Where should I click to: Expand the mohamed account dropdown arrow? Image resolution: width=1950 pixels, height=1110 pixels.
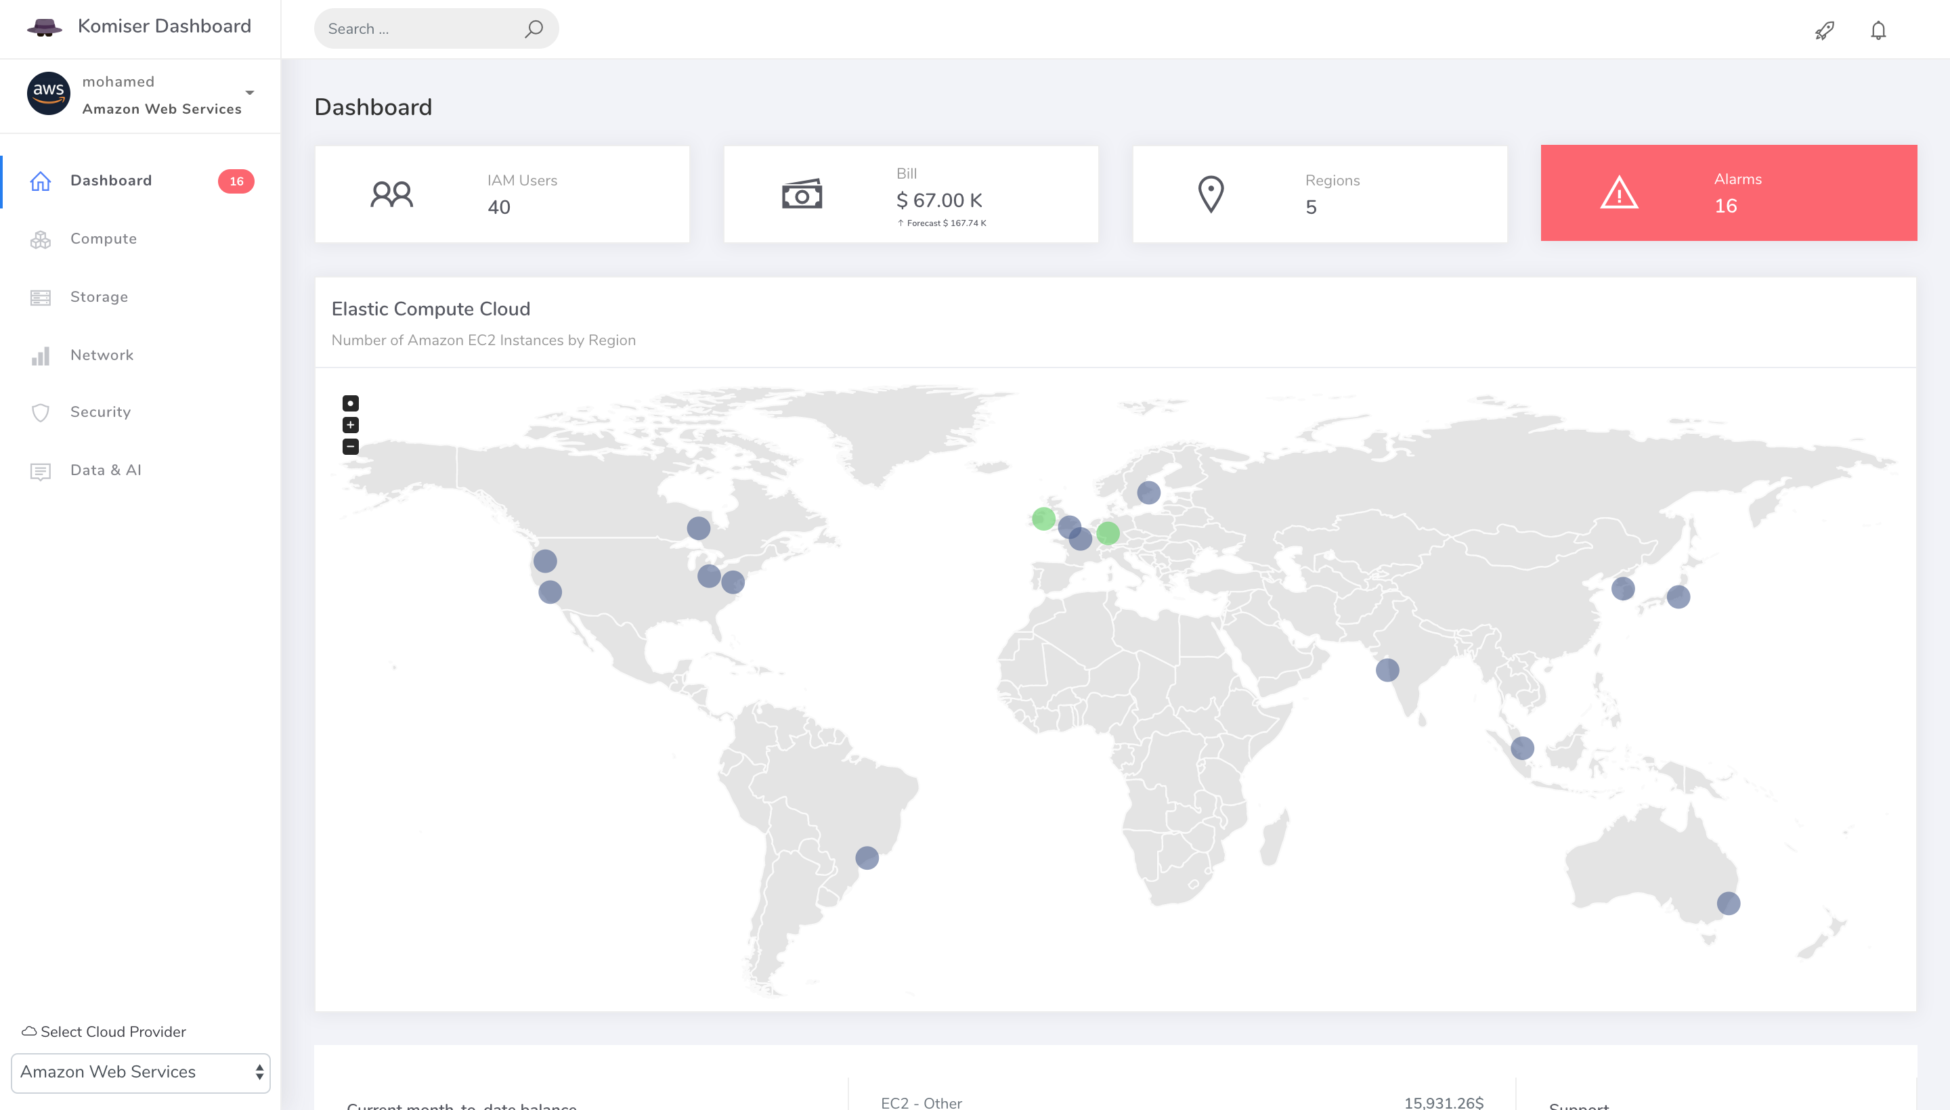249,93
